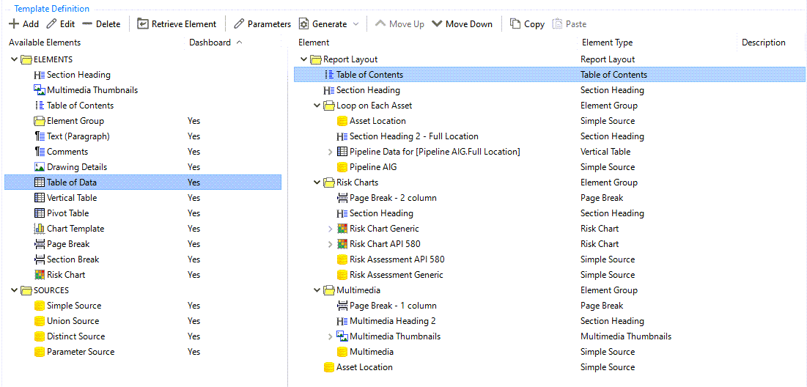The height and width of the screenshot is (387, 807).
Task: Click the Pipeline AIG source icon
Action: tap(342, 167)
